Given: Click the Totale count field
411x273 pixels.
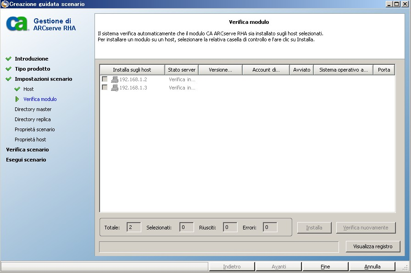Looking at the screenshot, I should tap(133, 227).
